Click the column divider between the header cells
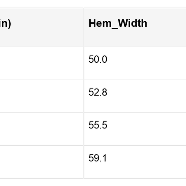Viewport: 186px width, 186px height. click(x=83, y=27)
